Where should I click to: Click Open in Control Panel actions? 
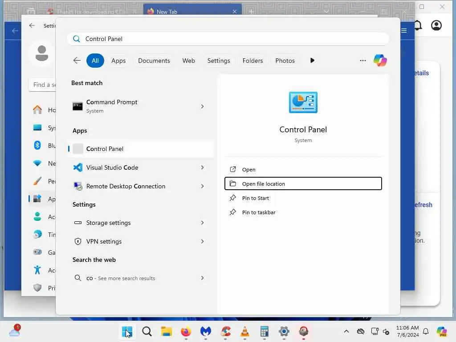coord(303,170)
